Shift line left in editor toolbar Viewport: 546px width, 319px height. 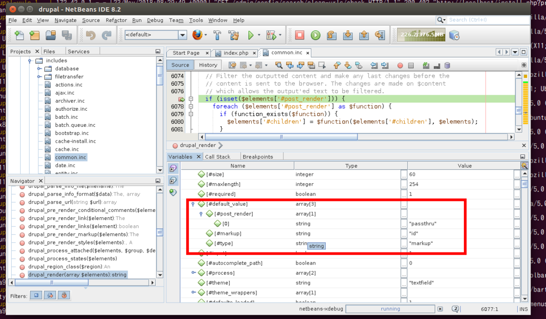[x=374, y=65]
